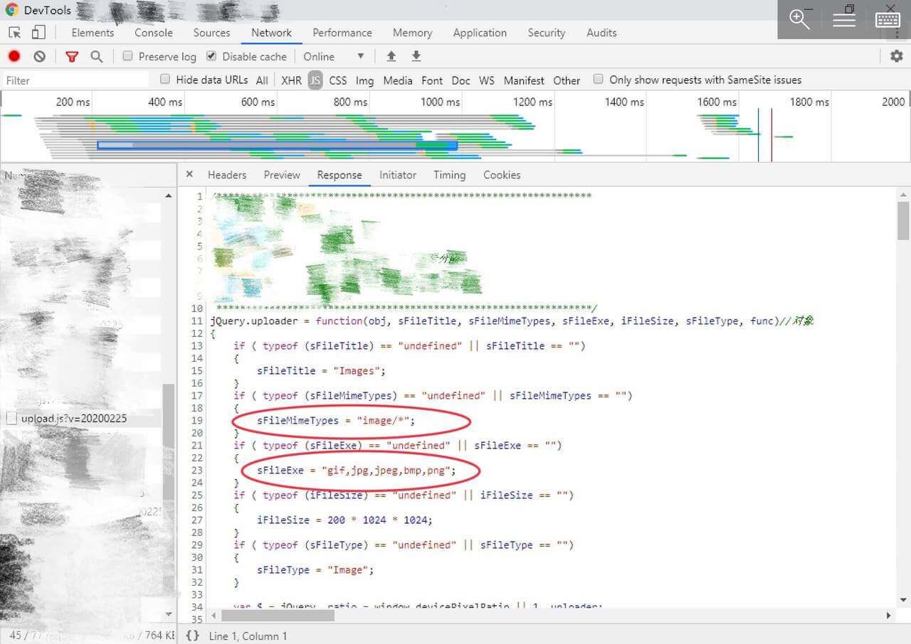911x644 pixels.
Task: Select the upload.js?v=20200225 request
Action: [73, 418]
